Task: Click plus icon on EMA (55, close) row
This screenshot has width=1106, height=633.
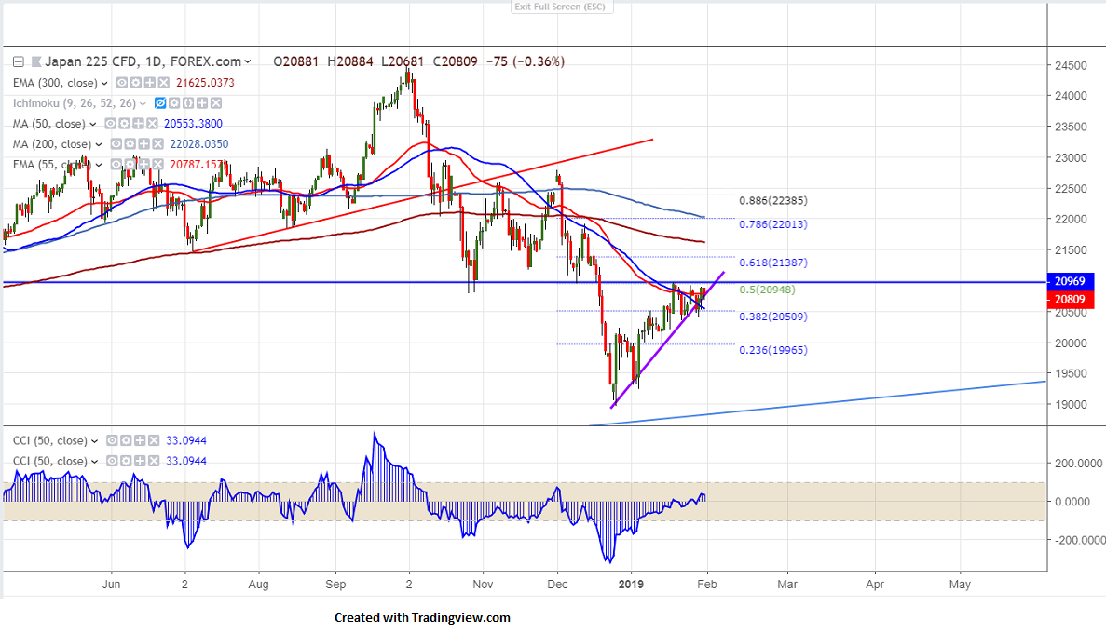Action: (143, 164)
